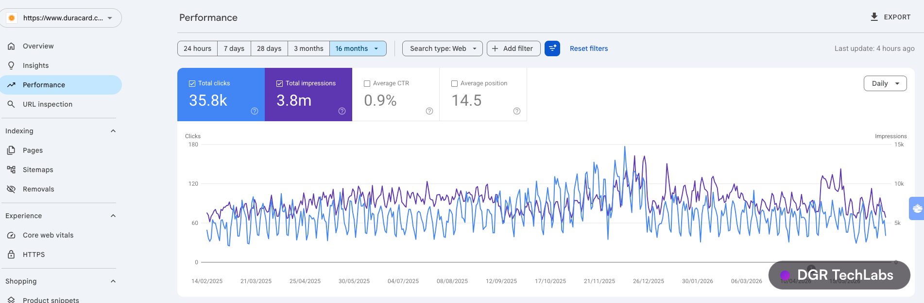Click the Sitemaps tree icon
Screen dimensions: 924x303
tap(11, 170)
